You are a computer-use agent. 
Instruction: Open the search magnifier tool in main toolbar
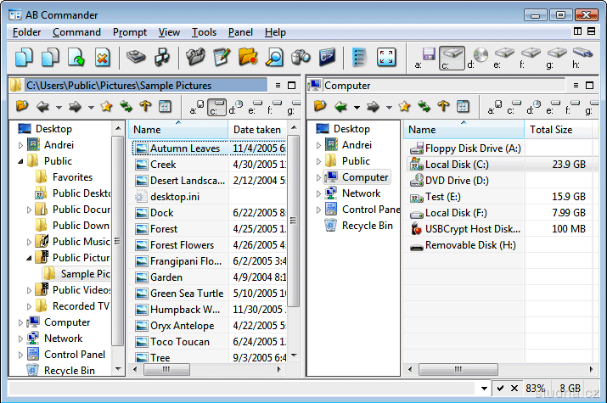coord(273,58)
